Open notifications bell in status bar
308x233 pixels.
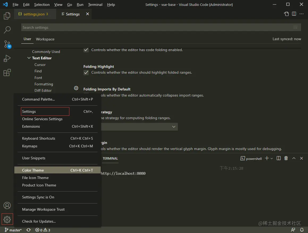tap(302, 230)
